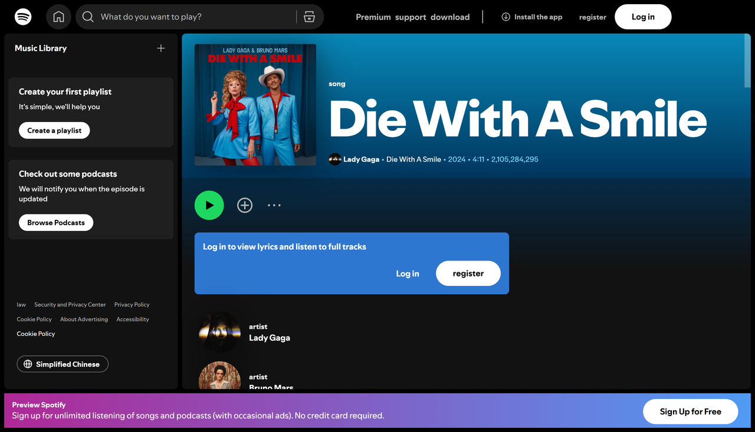The height and width of the screenshot is (432, 755).
Task: Click the plus icon in Music Library
Action: pyautogui.click(x=161, y=48)
